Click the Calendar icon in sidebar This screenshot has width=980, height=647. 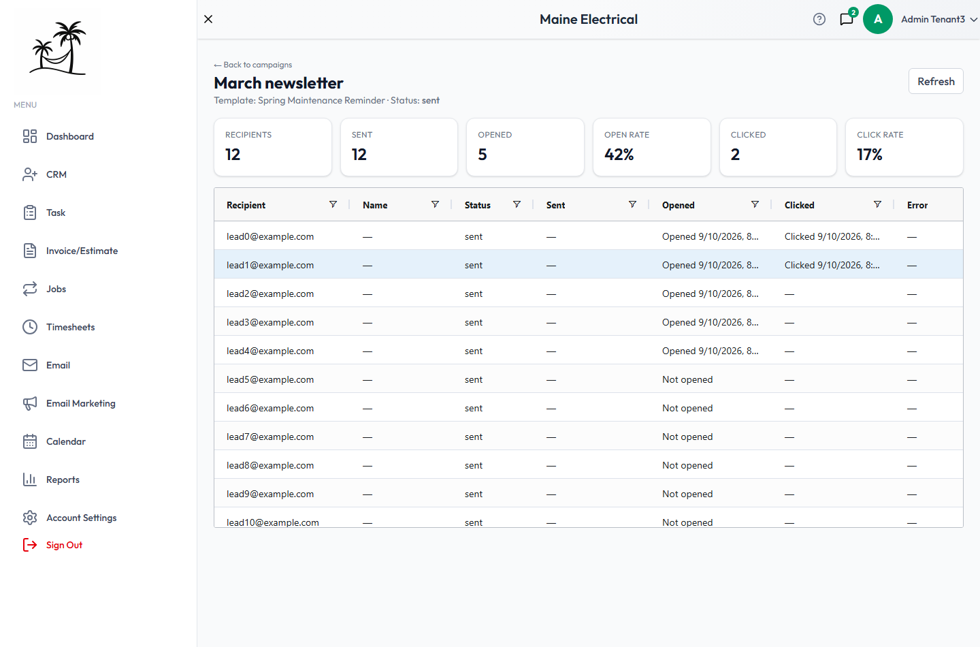tap(30, 441)
